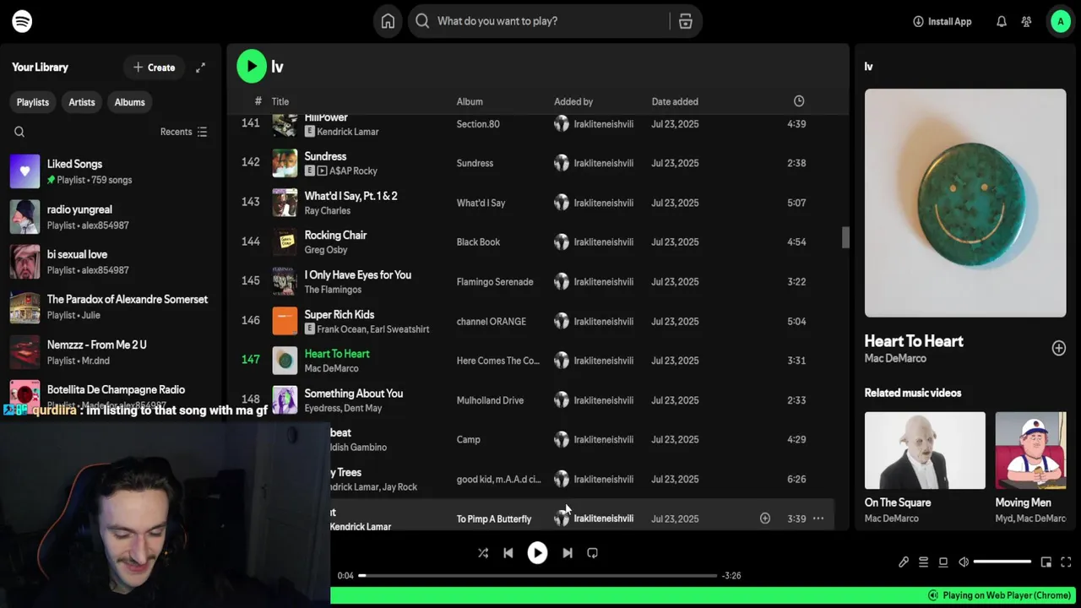Image resolution: width=1081 pixels, height=608 pixels.
Task: Skip to next track
Action: pos(568,553)
